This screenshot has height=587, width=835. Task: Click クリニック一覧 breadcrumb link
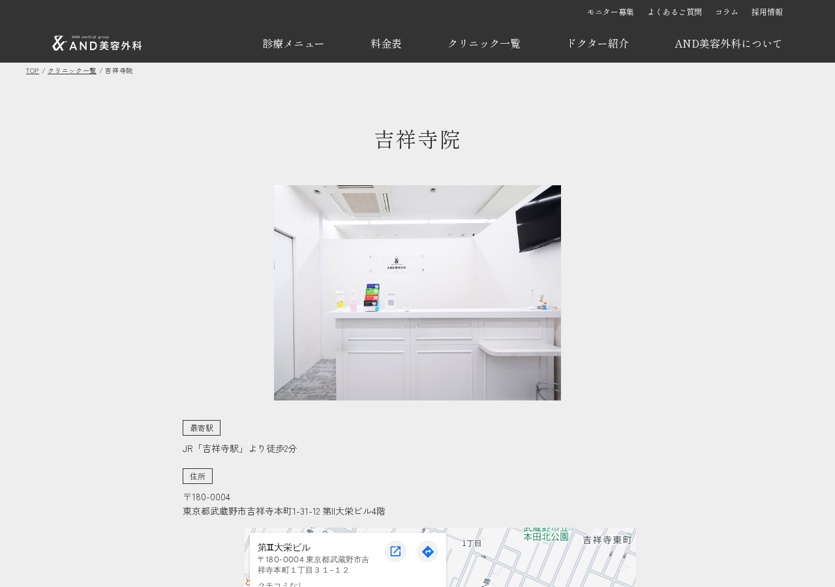click(x=72, y=70)
